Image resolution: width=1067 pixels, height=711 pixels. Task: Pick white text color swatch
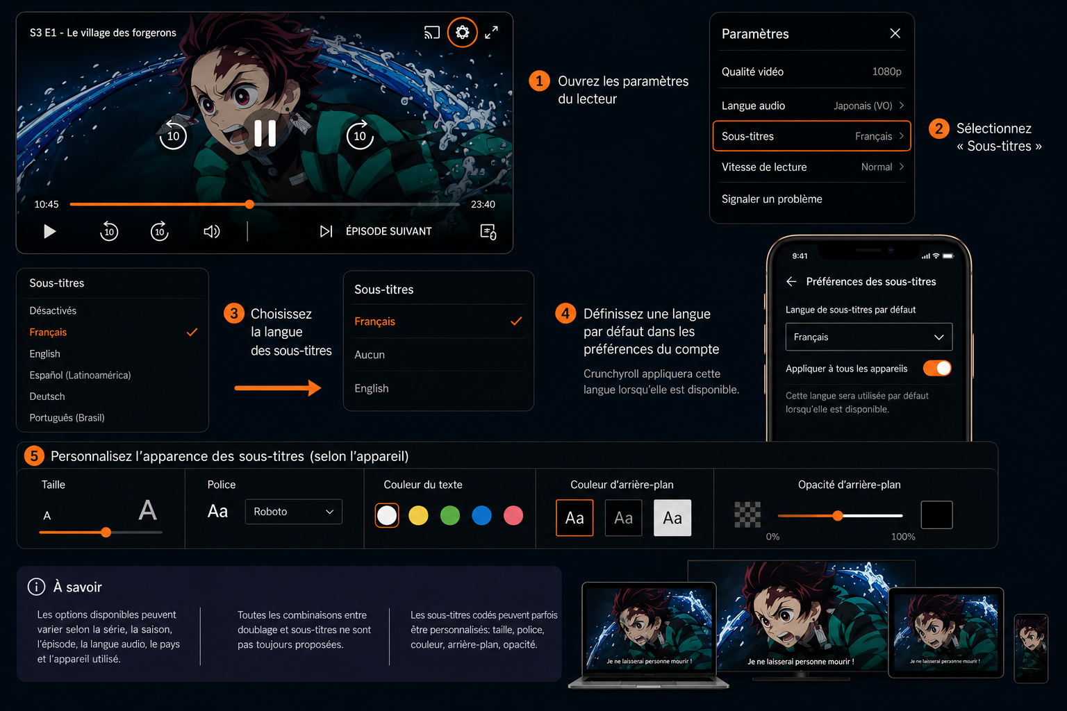387,515
